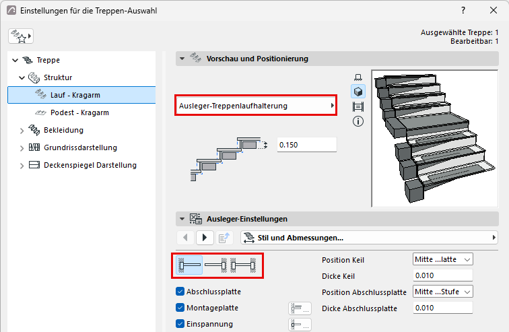Click the Archicad title bar icon
Image resolution: width=509 pixels, height=332 pixels.
point(11,10)
